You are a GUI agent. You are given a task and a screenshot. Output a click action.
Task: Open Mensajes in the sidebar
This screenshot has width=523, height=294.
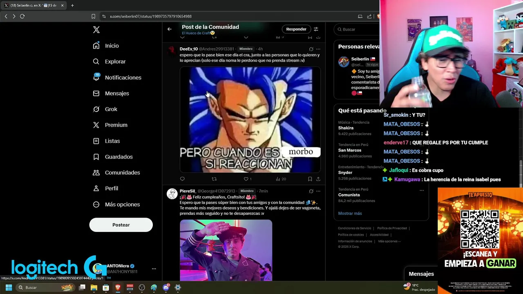[111, 94]
